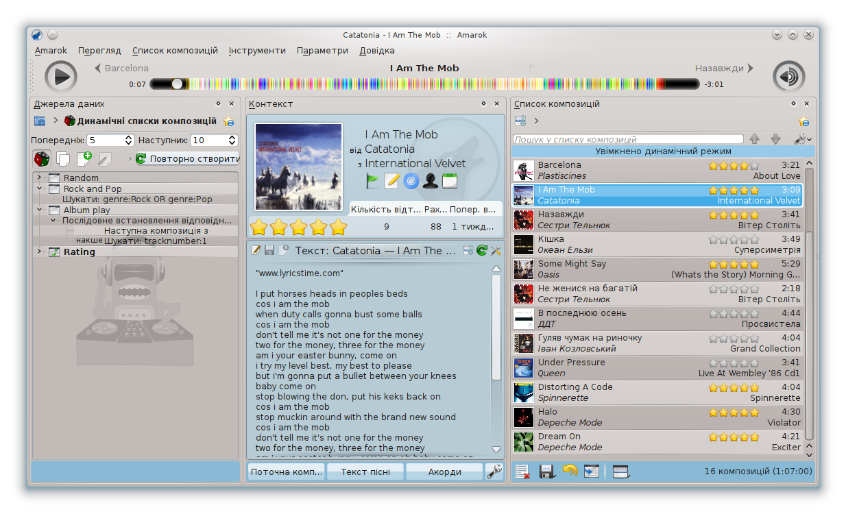This screenshot has width=846, height=514.
Task: Click the next search result down arrow
Action: point(775,139)
